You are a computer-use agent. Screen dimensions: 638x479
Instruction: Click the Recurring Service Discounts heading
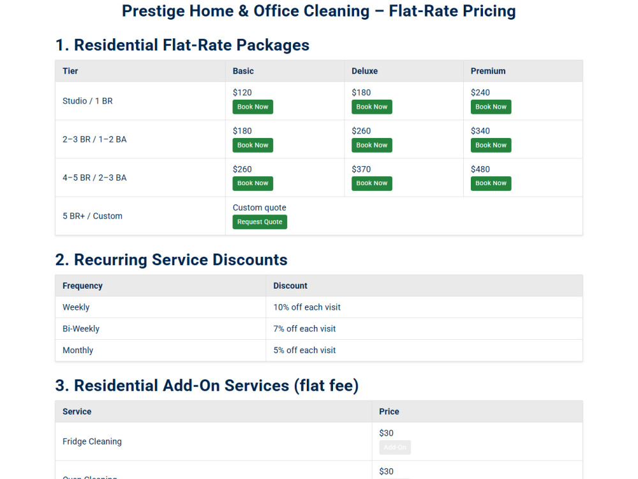click(x=171, y=259)
